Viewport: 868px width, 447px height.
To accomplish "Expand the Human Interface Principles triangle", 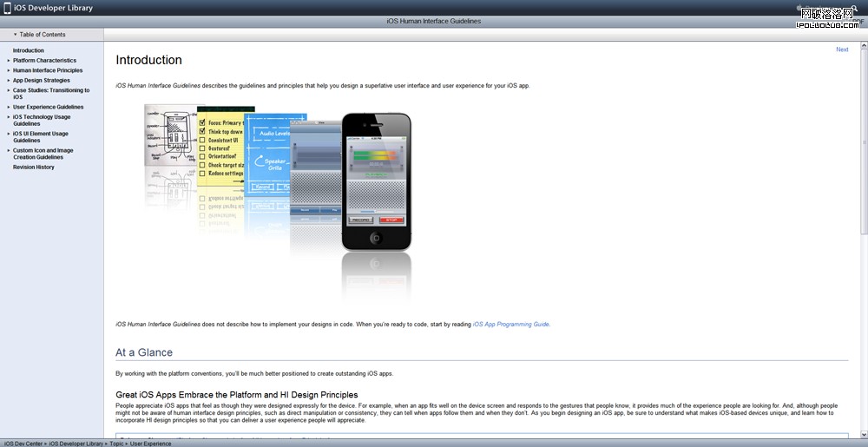I will point(9,70).
